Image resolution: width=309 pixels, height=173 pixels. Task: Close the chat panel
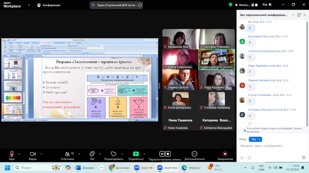[x=305, y=15]
